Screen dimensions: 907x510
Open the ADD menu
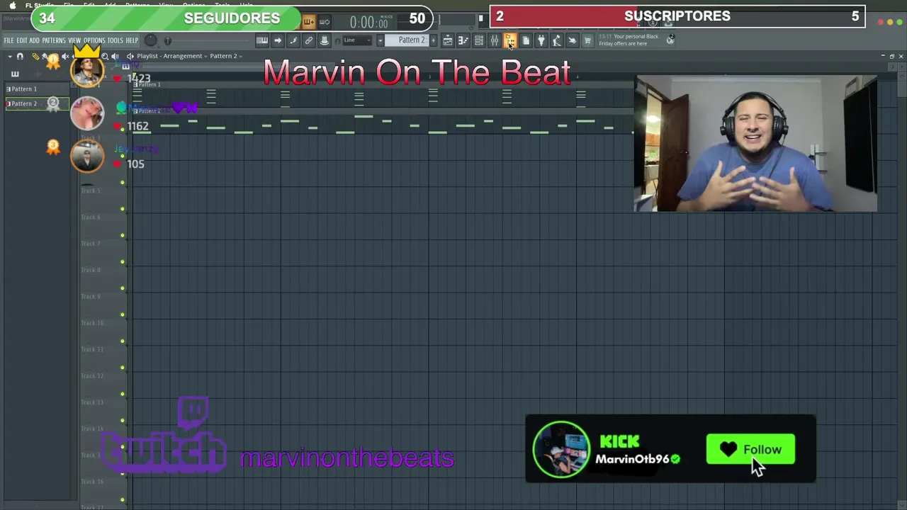click(x=34, y=40)
